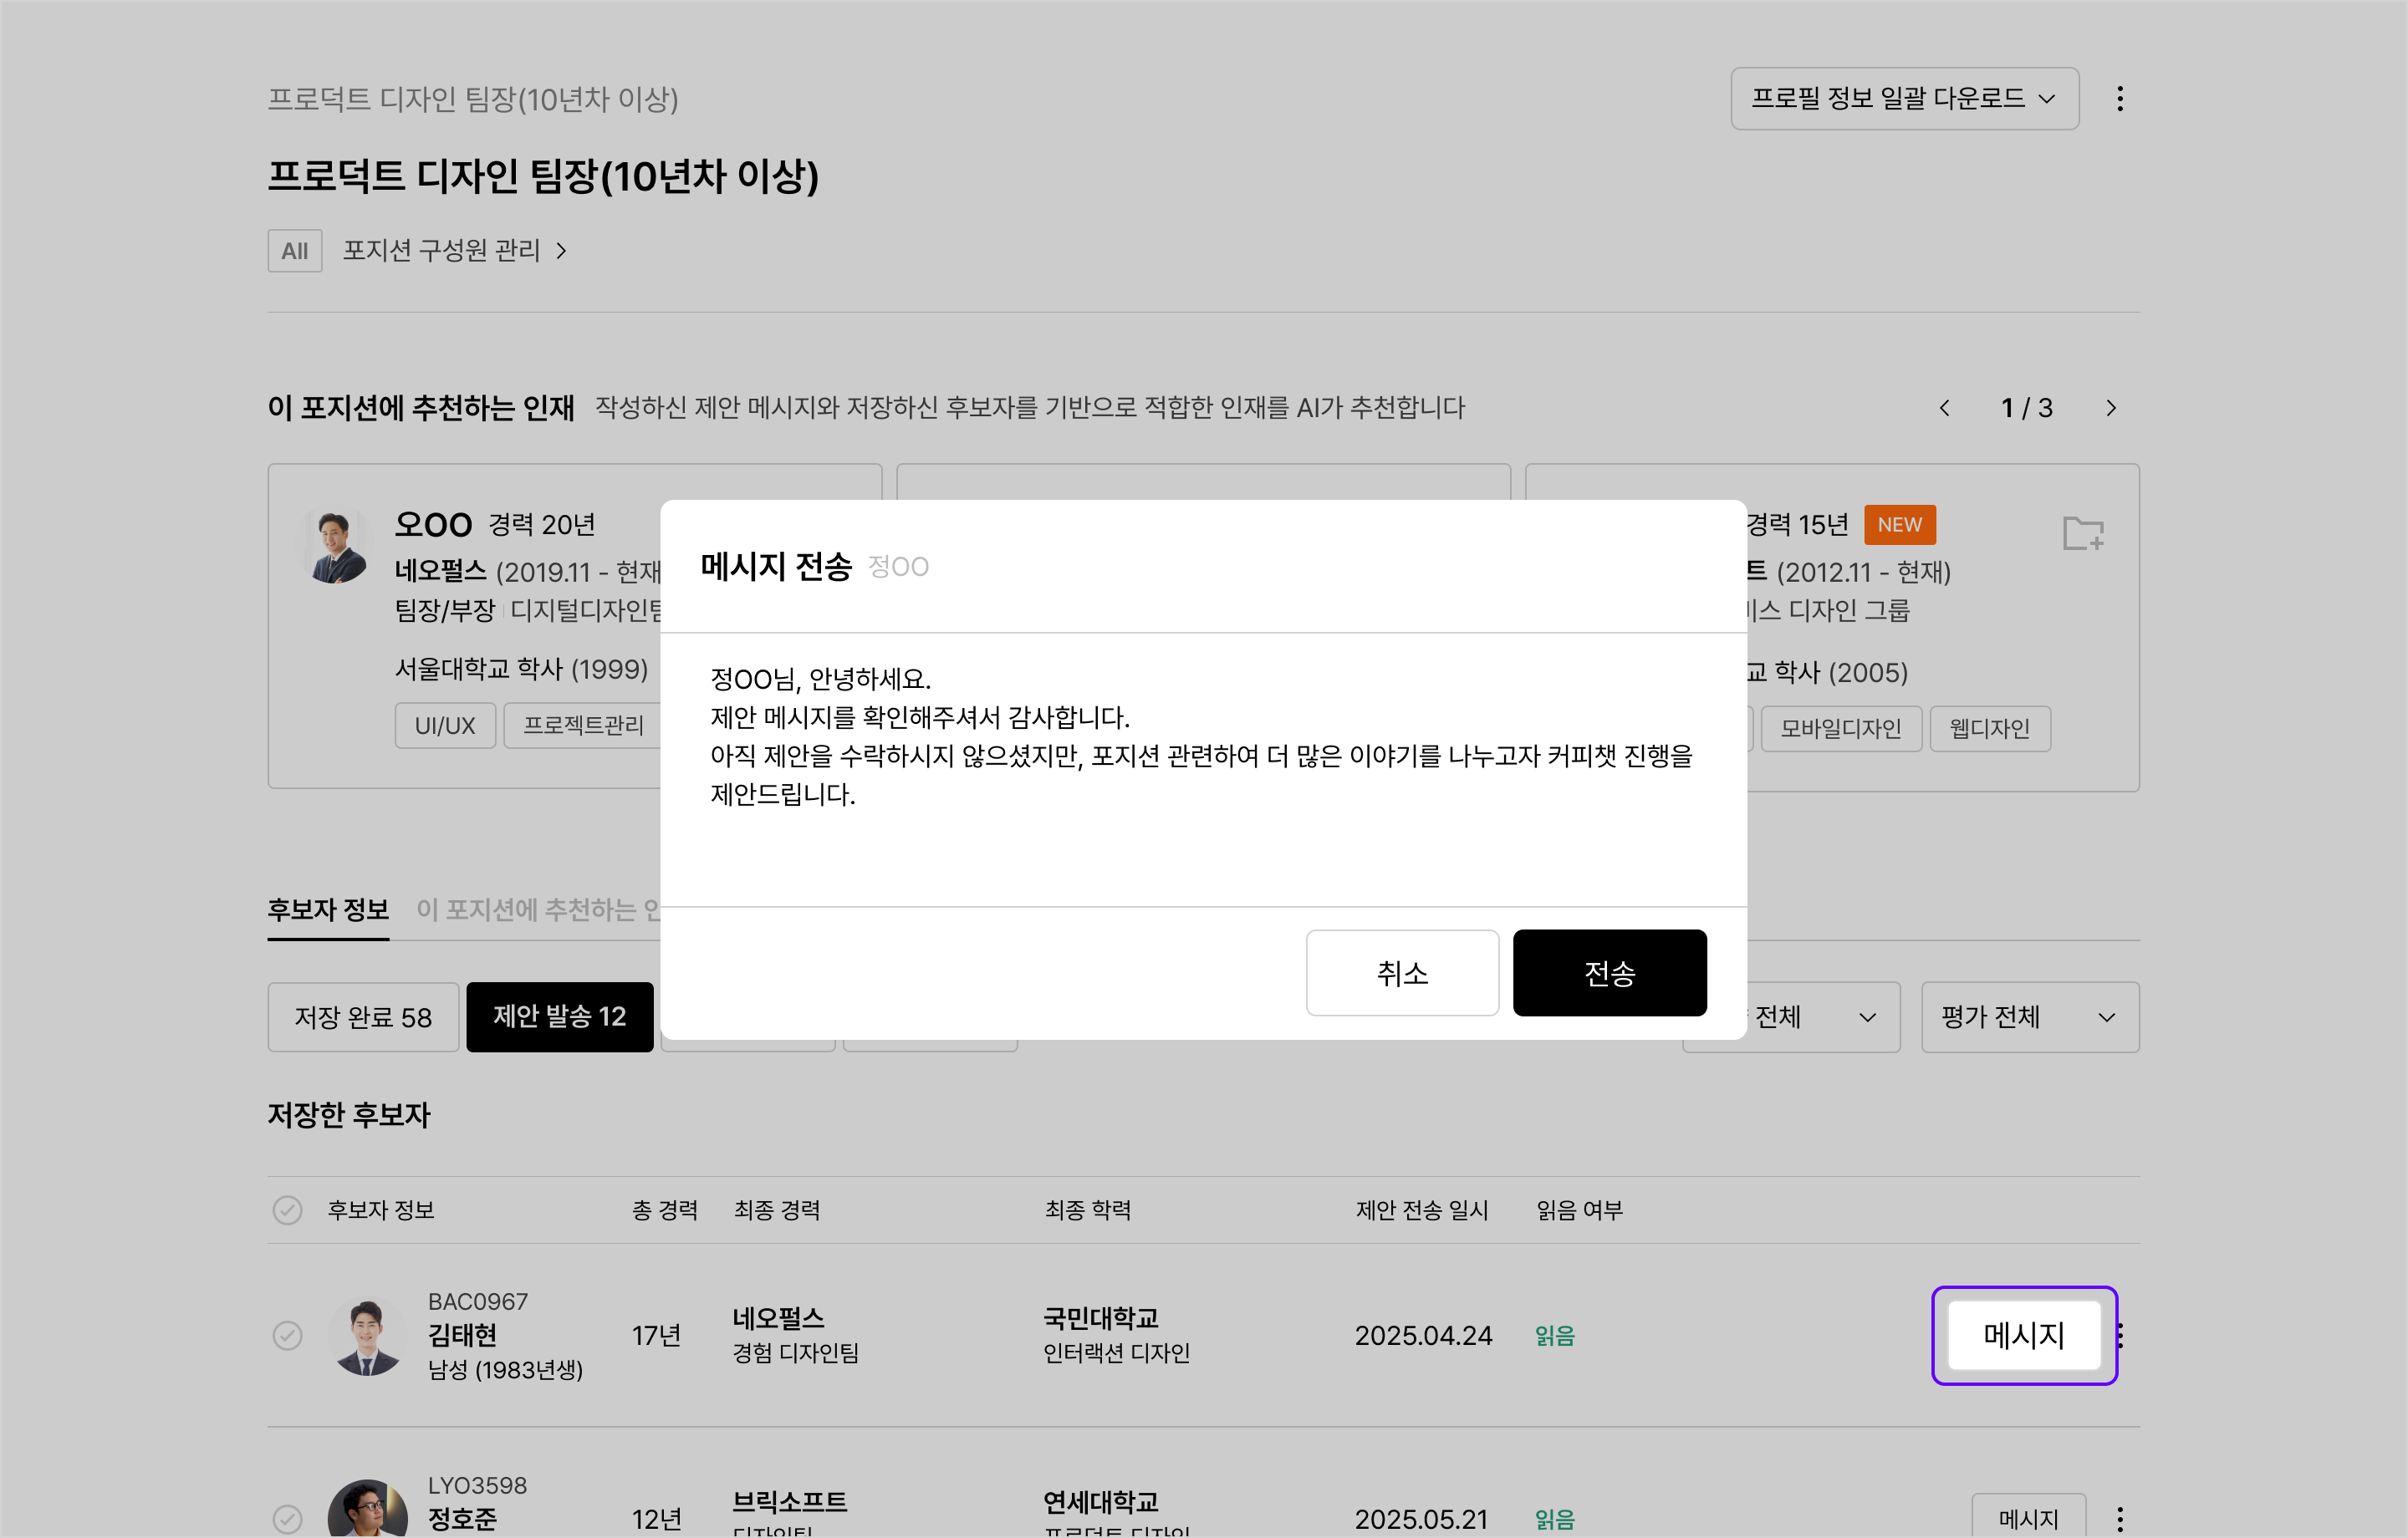Click the top-right three-dot more options icon
Screen dimensions: 2408x1538
[2119, 98]
